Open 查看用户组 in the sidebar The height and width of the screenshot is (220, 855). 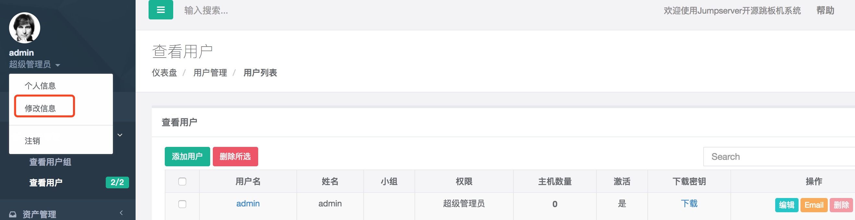(x=50, y=162)
